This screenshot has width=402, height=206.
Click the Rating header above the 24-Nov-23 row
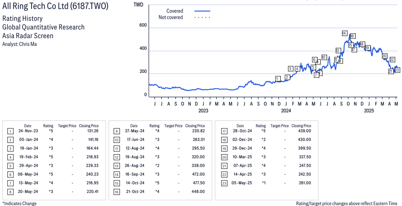pos(48,126)
